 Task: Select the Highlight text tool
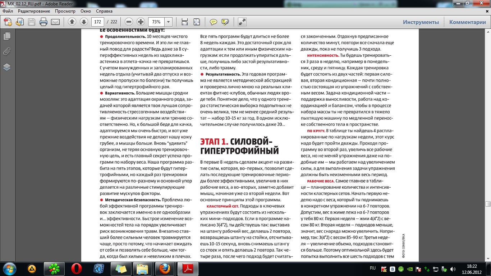(x=225, y=22)
